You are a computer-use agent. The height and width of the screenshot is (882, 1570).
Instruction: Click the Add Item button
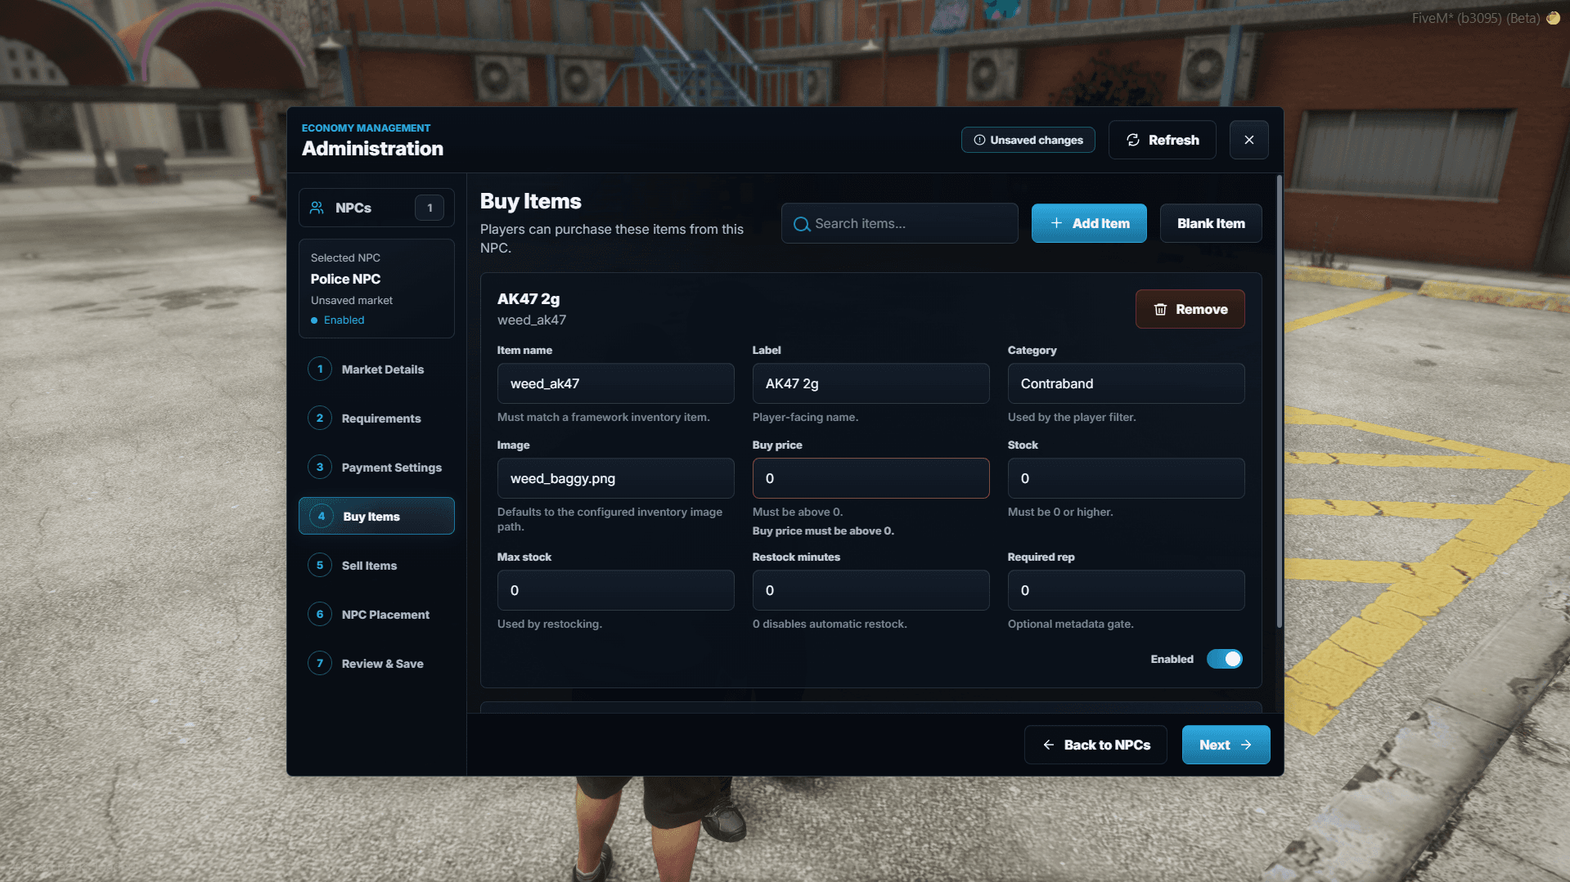[1089, 223]
